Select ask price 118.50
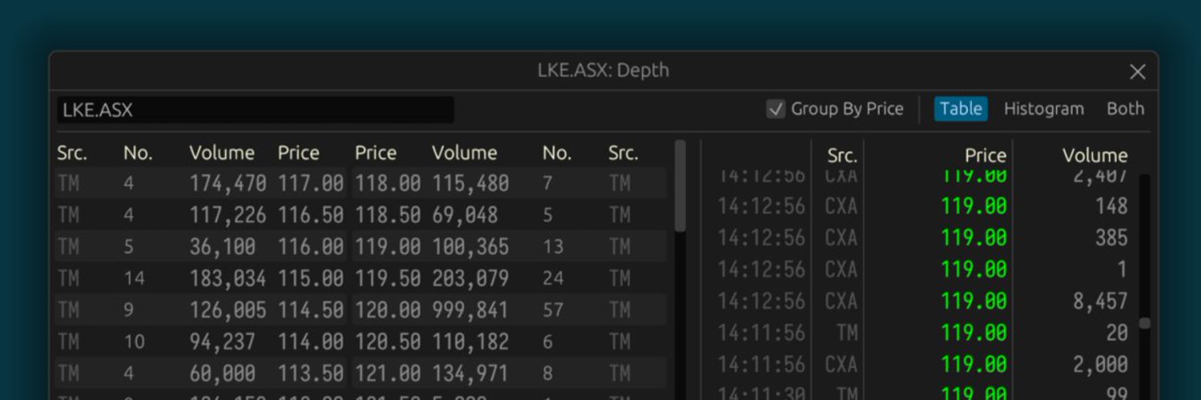The height and width of the screenshot is (400, 1201). point(388,215)
